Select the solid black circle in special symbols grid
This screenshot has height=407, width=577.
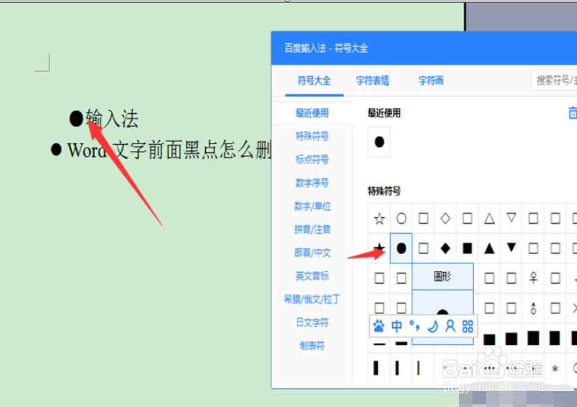(401, 248)
